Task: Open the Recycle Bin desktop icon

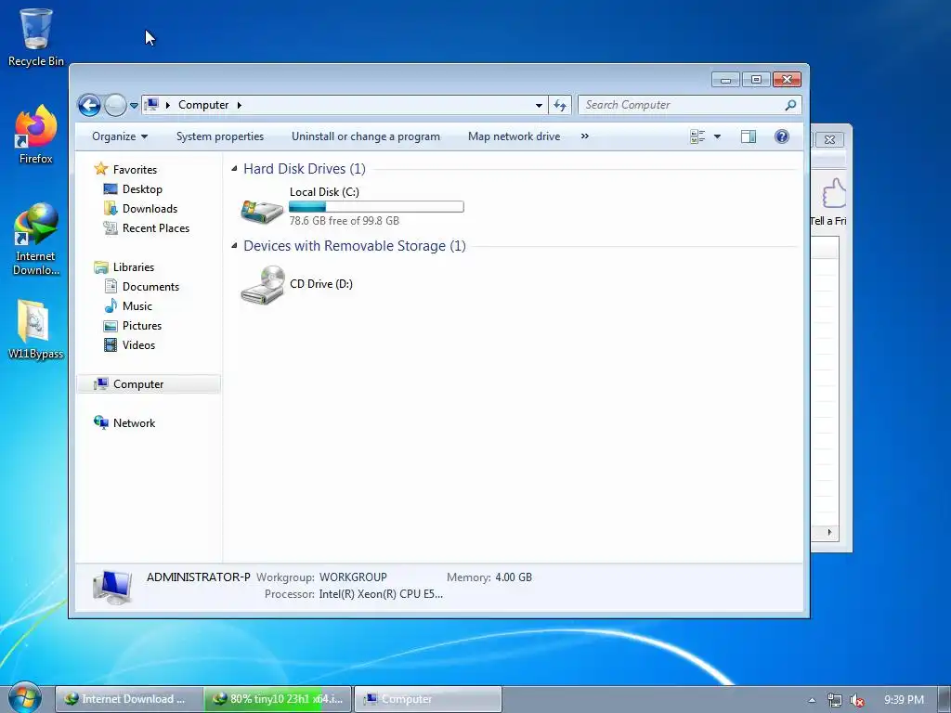Action: 36,37
